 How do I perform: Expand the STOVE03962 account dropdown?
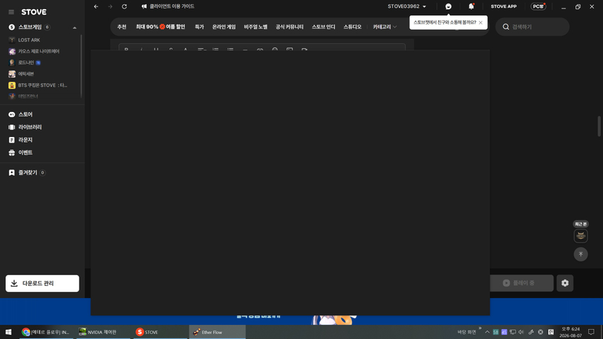coord(407,6)
